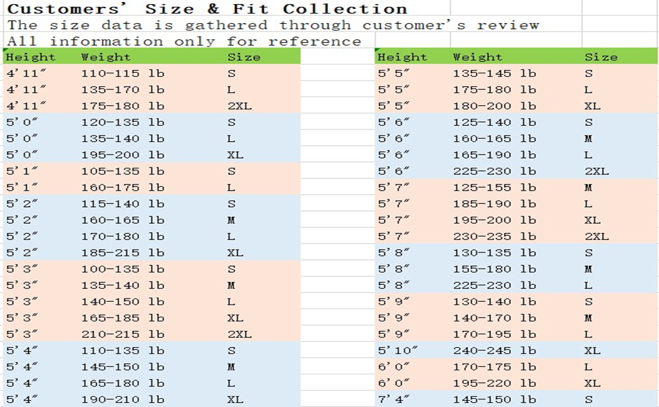The width and height of the screenshot is (659, 407).
Task: Click the XL size in the 5'7" 195-200 lb row
Action: [x=592, y=220]
